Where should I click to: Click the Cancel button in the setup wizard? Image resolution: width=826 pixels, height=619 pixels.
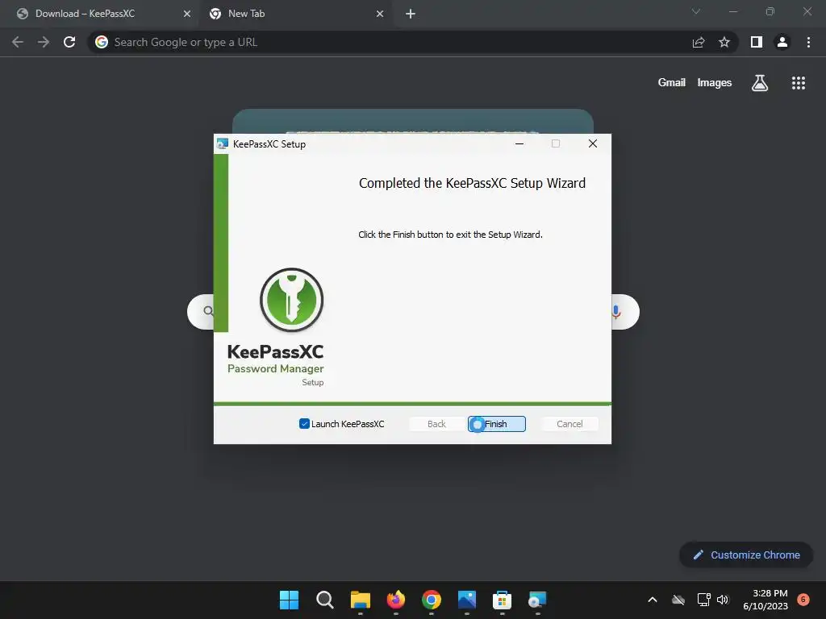tap(569, 424)
